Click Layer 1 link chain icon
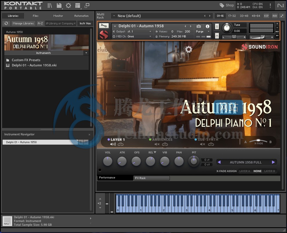The width and height of the screenshot is (287, 233). (x=121, y=144)
